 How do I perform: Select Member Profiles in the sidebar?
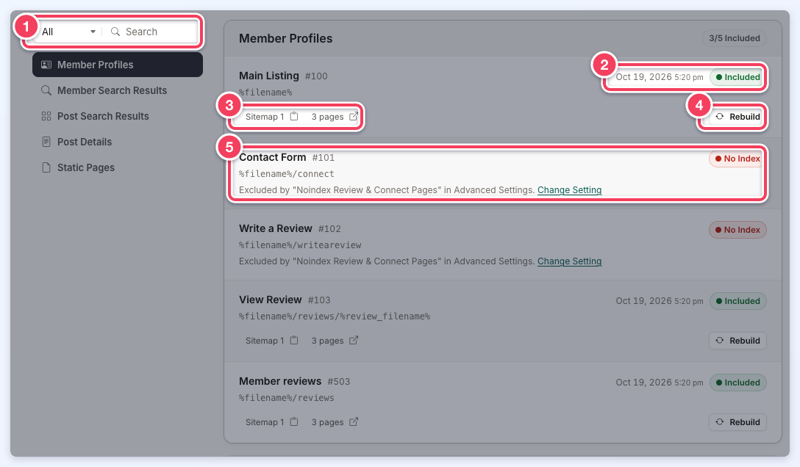(118, 65)
